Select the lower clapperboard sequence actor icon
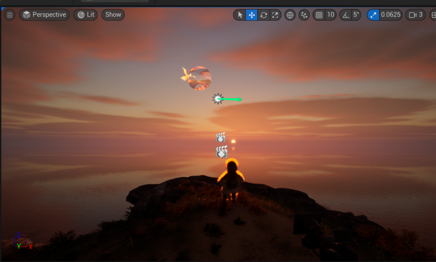The height and width of the screenshot is (262, 436). [x=221, y=152]
